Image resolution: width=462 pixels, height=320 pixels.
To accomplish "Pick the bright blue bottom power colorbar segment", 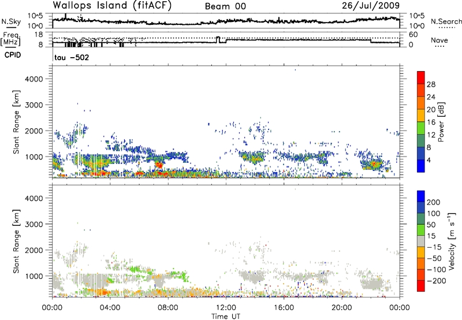I will (421, 166).
